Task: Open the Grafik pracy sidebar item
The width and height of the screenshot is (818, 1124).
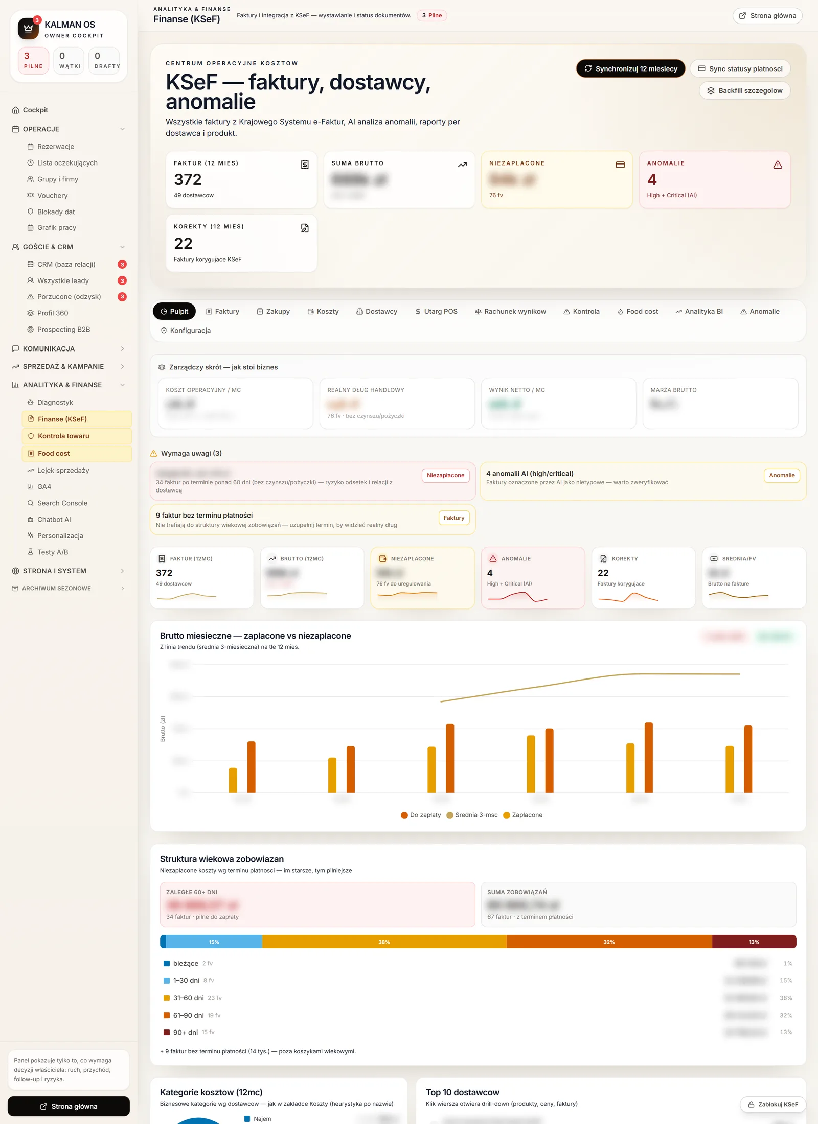Action: (x=77, y=228)
